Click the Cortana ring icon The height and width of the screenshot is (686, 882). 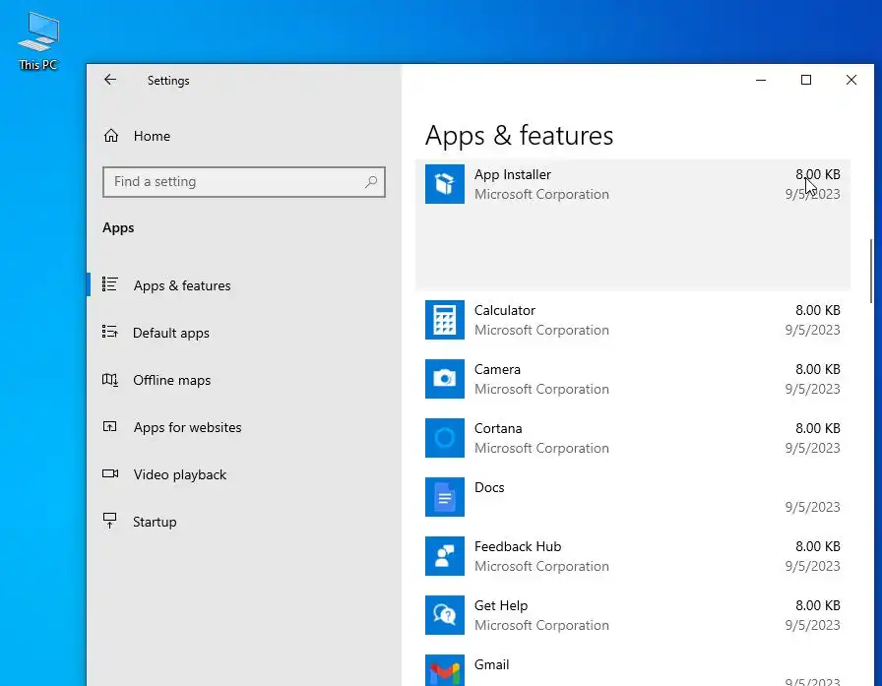point(444,438)
